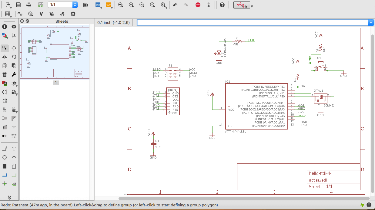Toggle the grid settings button
This screenshot has height=210, width=375.
click(8, 14)
